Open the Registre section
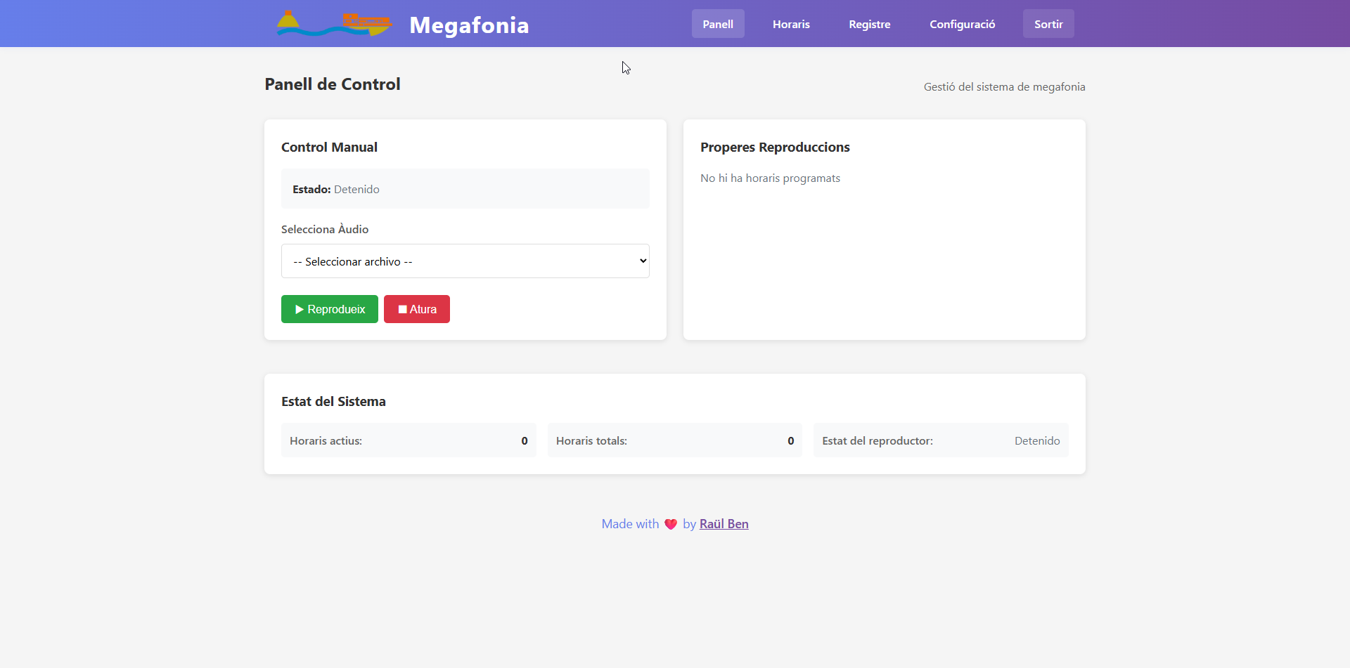 point(870,24)
